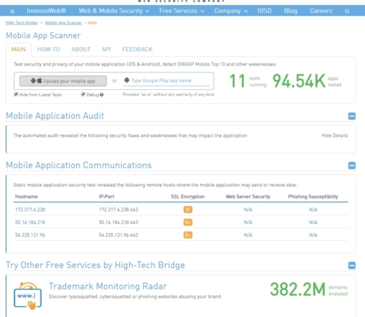
Task: Toggle Hide from Latest Tests checkbox
Action: pyautogui.click(x=16, y=94)
